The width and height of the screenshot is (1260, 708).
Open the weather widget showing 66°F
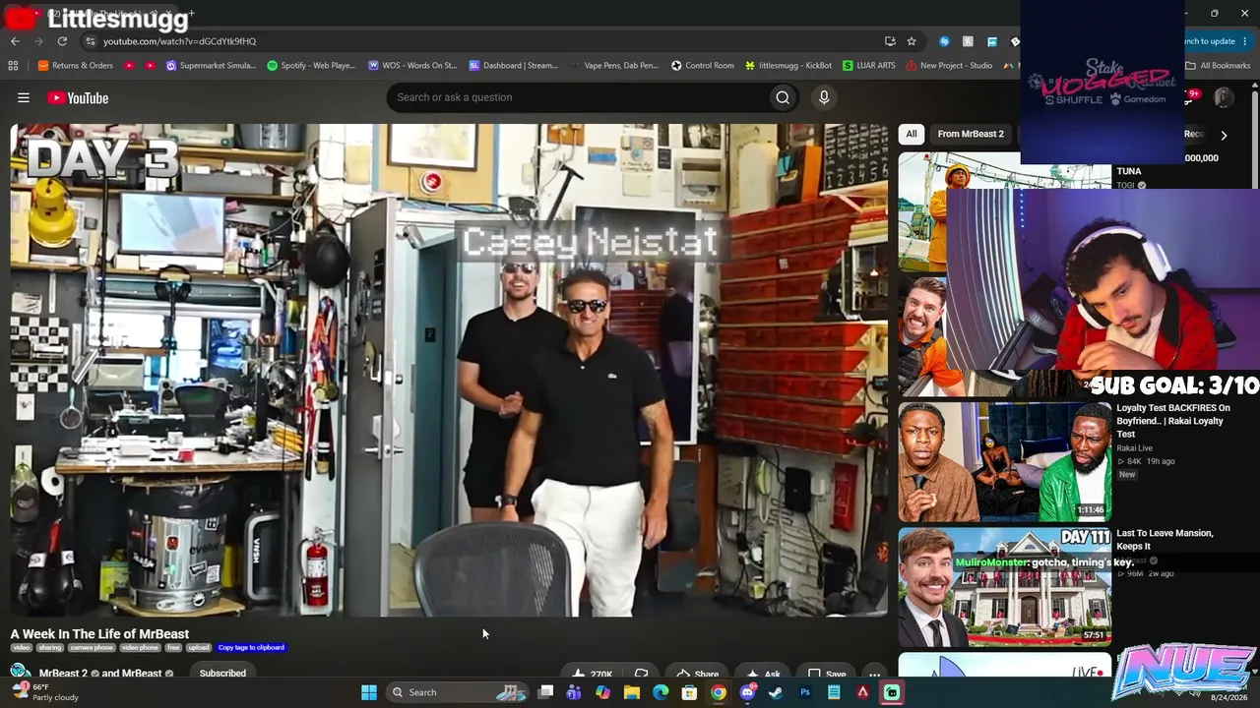pyautogui.click(x=45, y=692)
